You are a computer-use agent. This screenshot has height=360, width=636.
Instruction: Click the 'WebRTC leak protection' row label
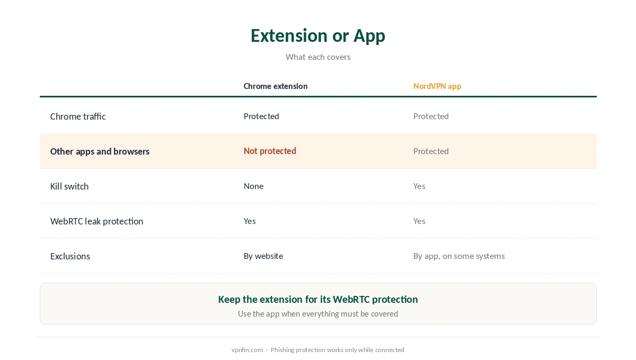pos(96,221)
